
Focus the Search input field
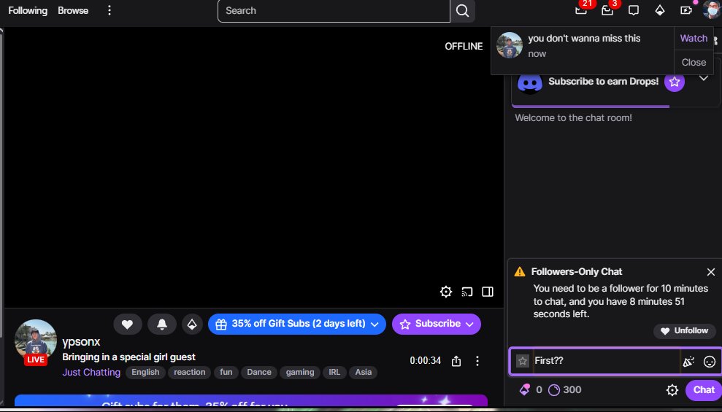click(x=334, y=11)
